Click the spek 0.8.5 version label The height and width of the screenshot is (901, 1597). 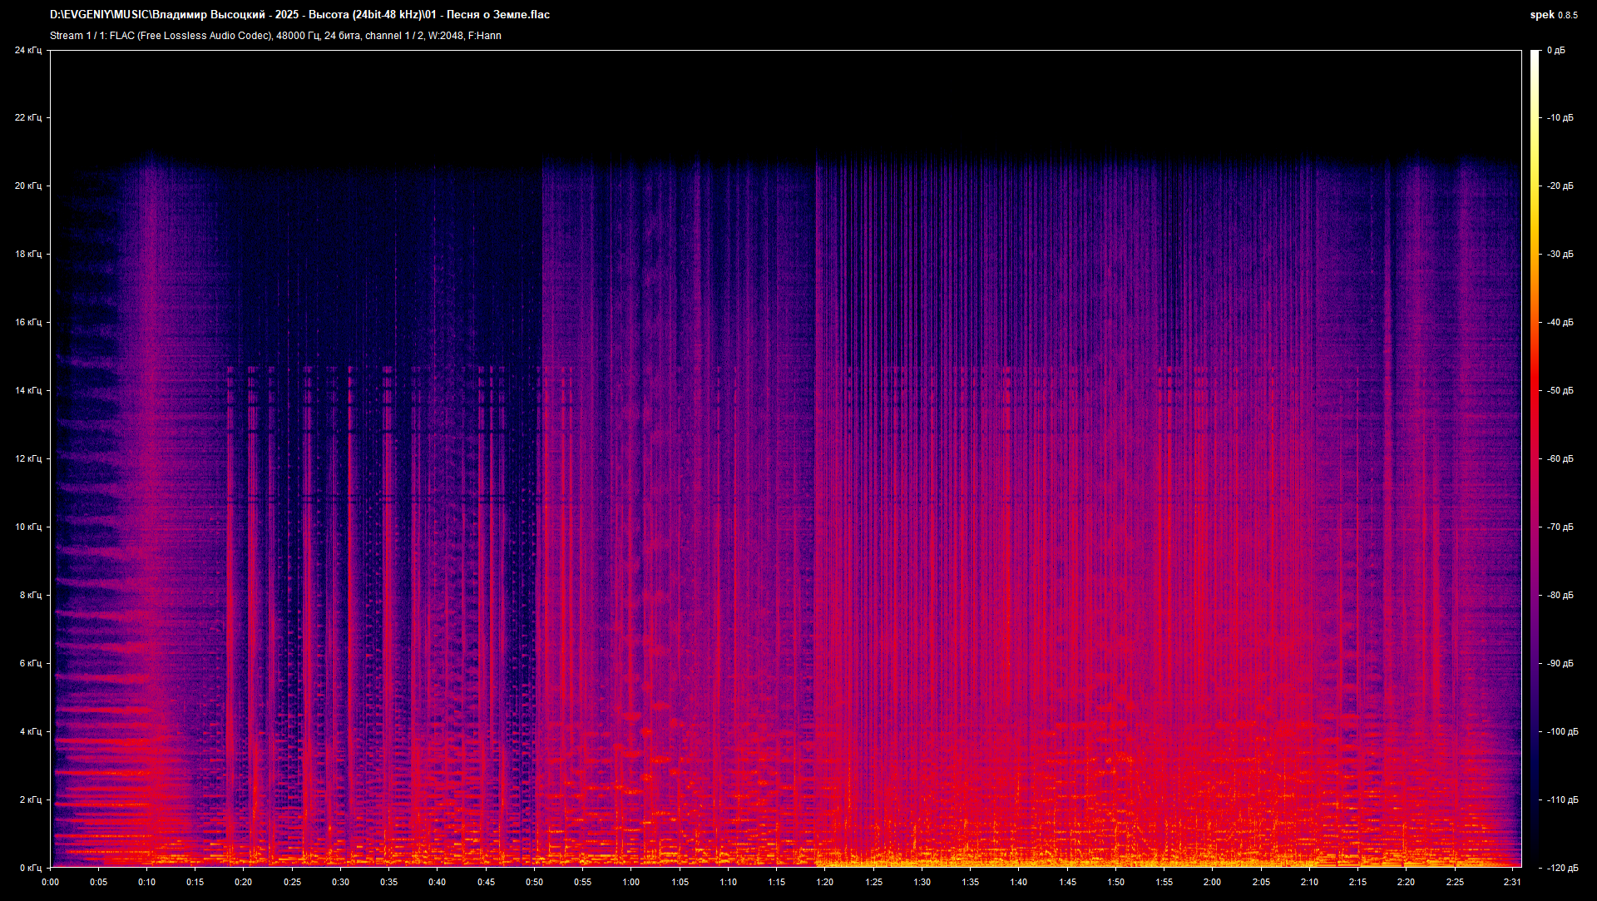1553,15
